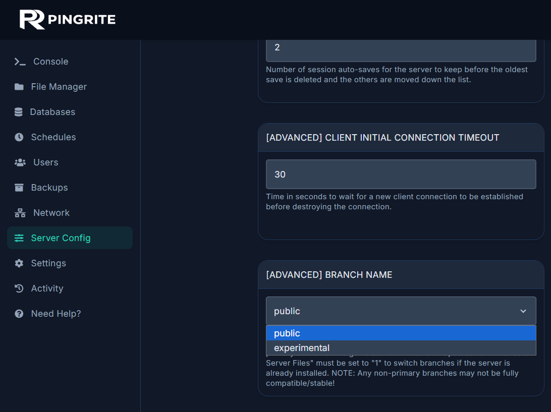Click the "Need Help?" link
Viewport: 551px width, 412px height.
(55, 313)
